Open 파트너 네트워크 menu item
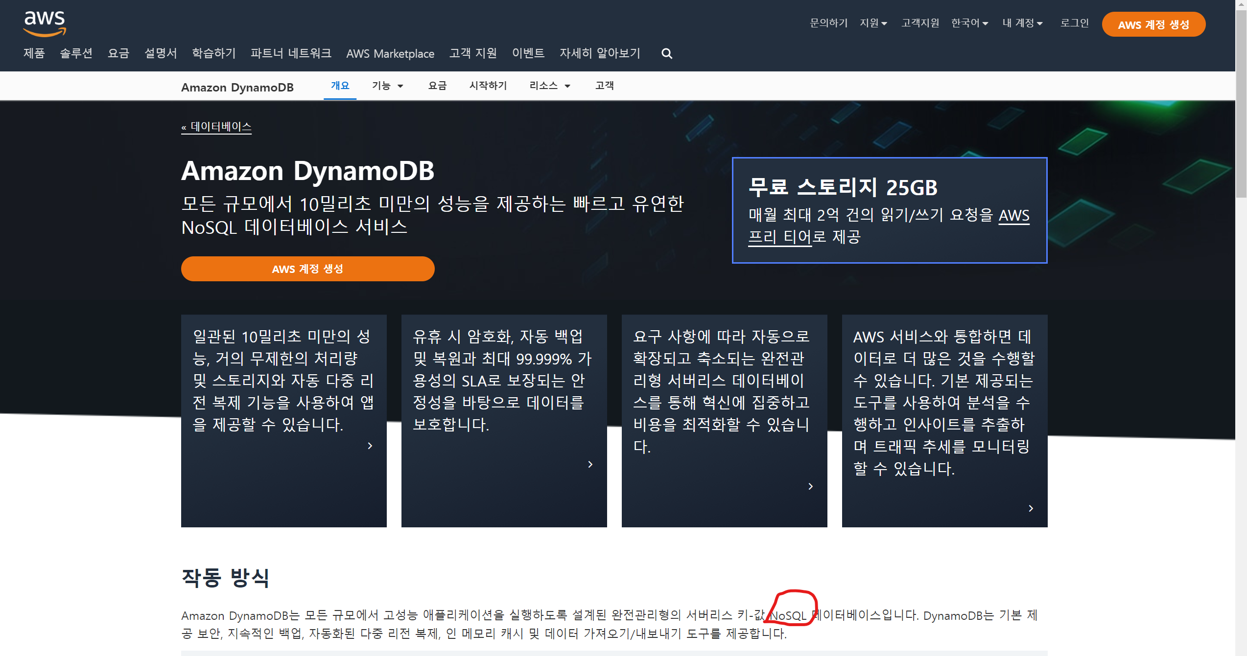Screen dimensions: 1247x656 point(291,53)
